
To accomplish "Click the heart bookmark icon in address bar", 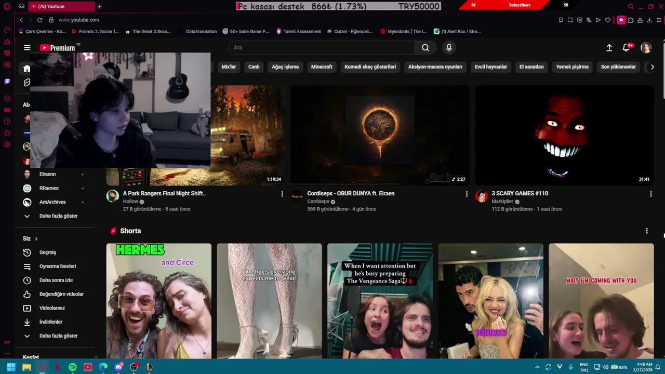I will coord(608,20).
